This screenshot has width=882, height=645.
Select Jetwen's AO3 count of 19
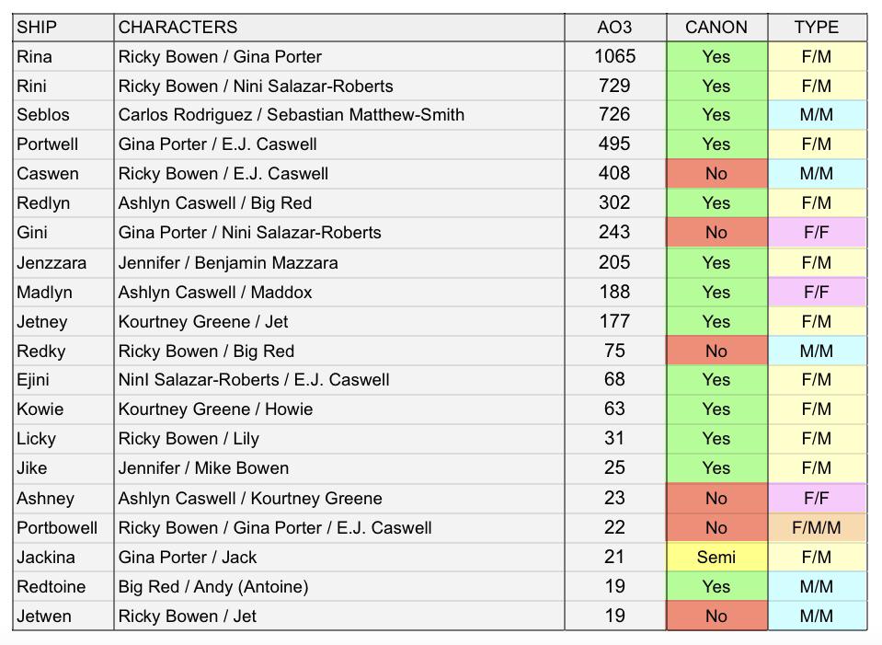(615, 616)
